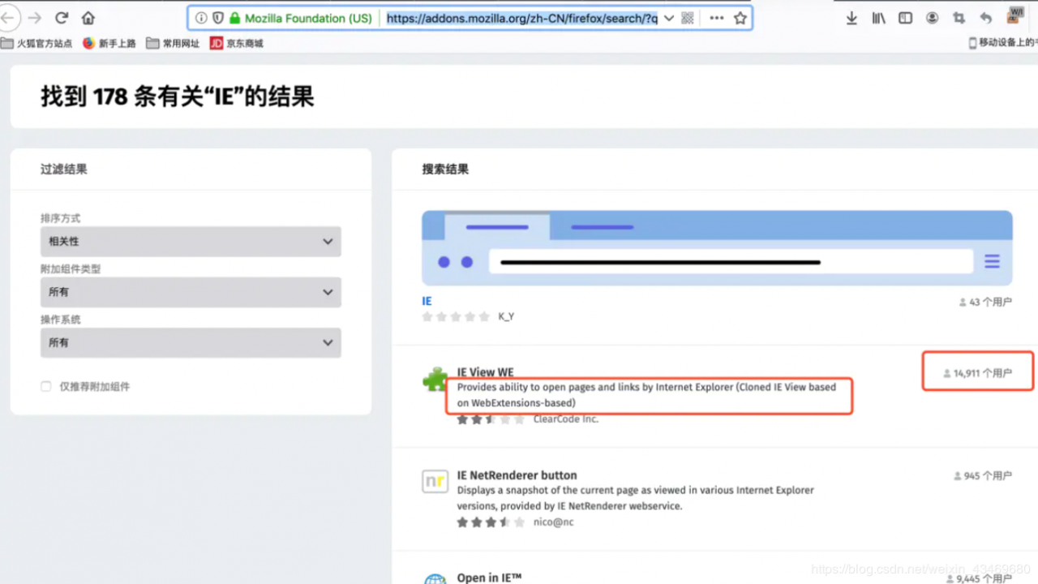Click the nr NetRenderer add-on icon

tap(435, 482)
